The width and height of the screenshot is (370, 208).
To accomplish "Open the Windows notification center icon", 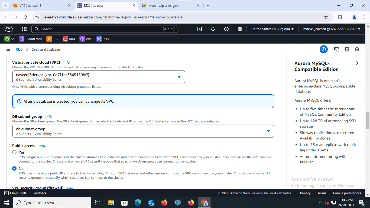I will 361,203.
